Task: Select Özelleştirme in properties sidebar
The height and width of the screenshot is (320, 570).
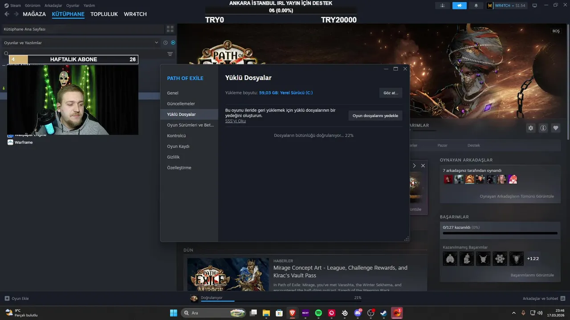Action: (189, 168)
